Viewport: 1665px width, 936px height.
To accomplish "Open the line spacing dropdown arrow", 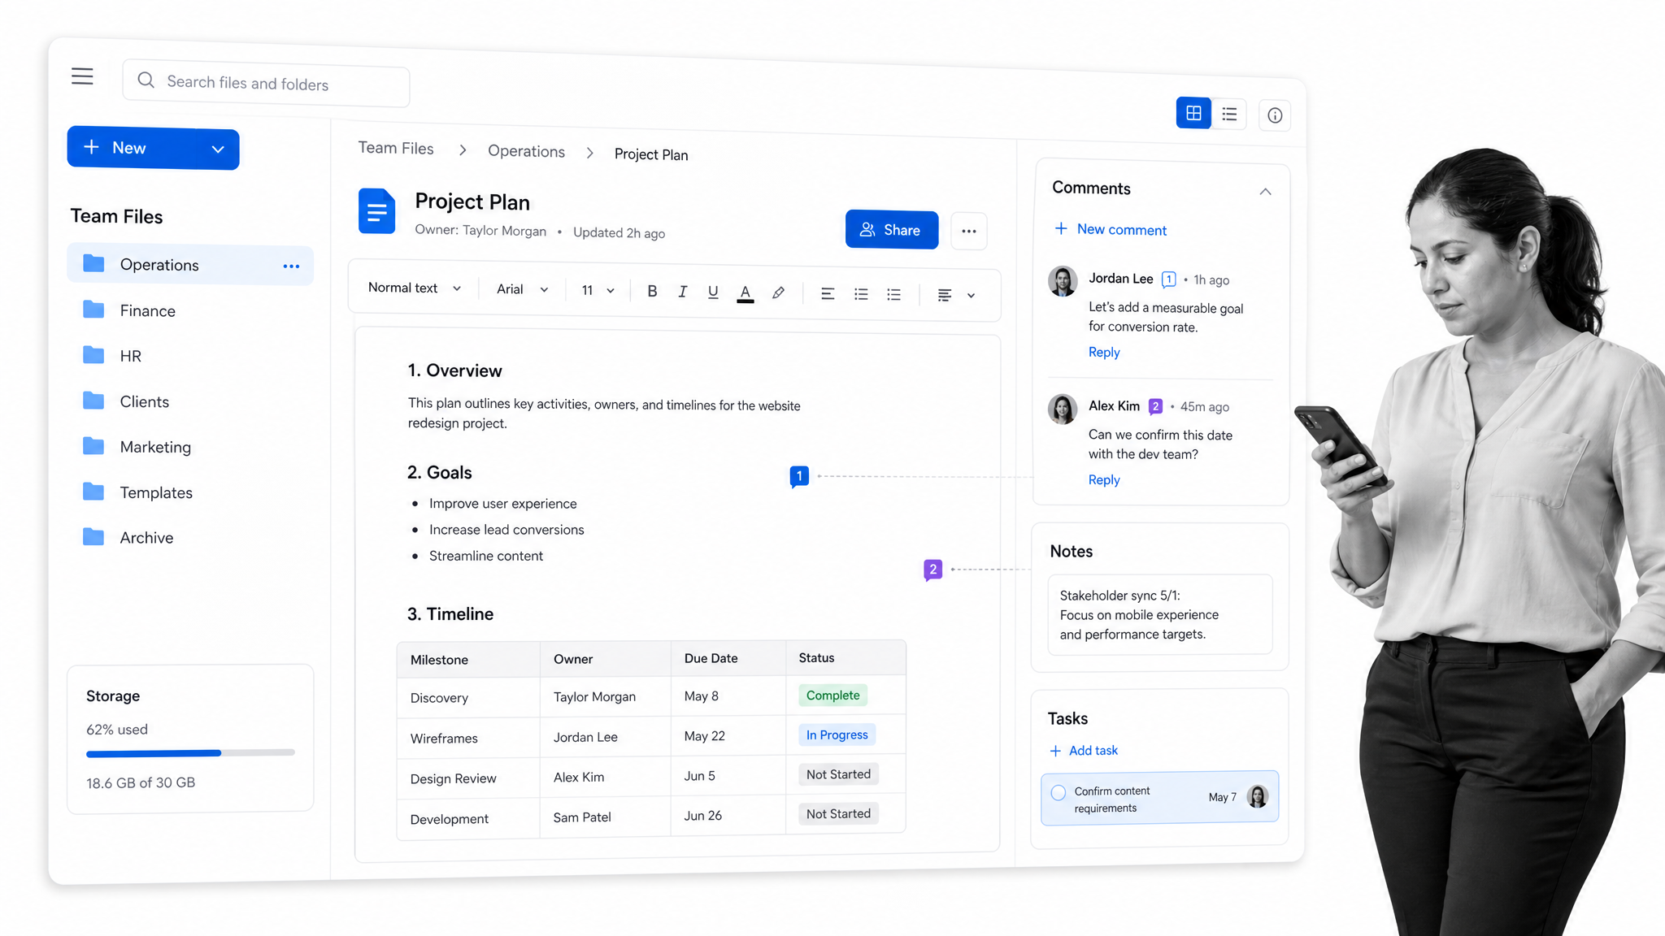I will coord(971,296).
